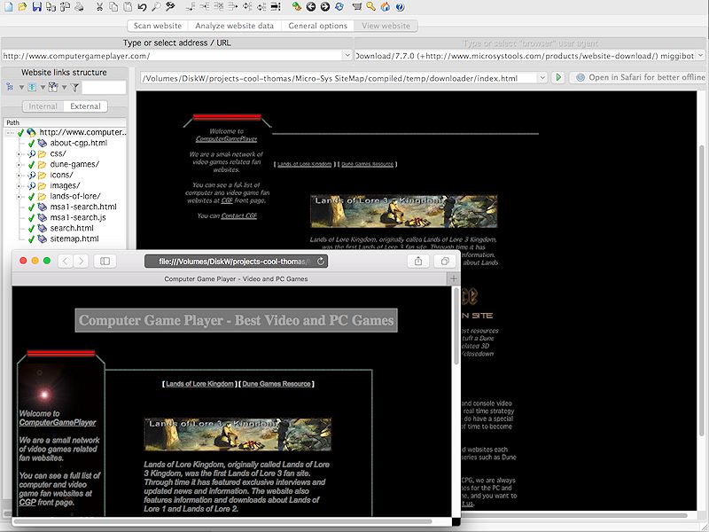709x532 pixels.
Task: Click the Contact CGF link in embedded view
Action: (238, 215)
